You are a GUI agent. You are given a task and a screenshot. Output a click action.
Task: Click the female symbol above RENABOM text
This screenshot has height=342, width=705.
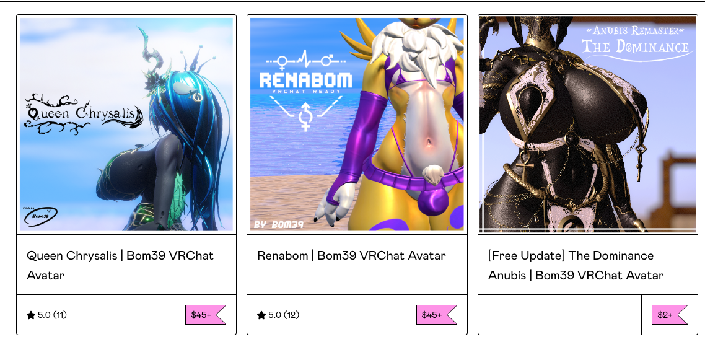click(x=283, y=60)
